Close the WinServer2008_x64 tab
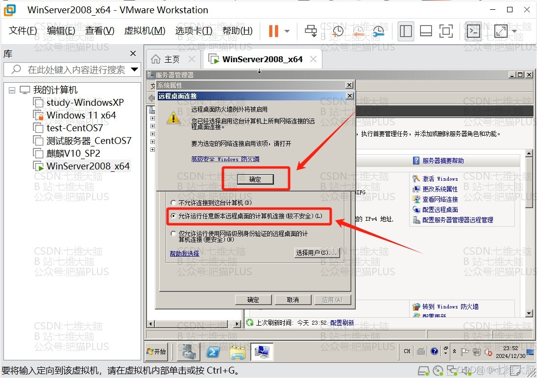The image size is (537, 378). [313, 59]
